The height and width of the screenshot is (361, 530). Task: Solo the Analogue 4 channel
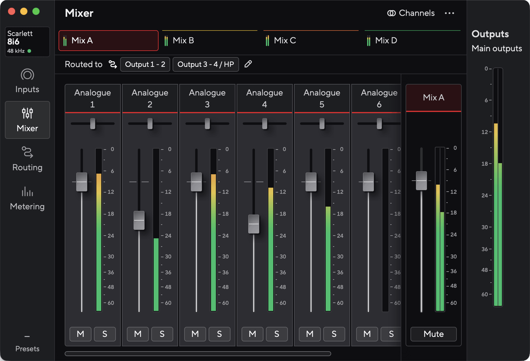click(277, 334)
